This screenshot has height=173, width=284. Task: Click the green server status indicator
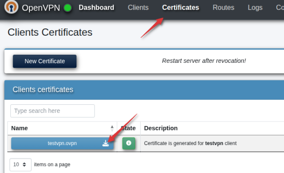pos(68,8)
